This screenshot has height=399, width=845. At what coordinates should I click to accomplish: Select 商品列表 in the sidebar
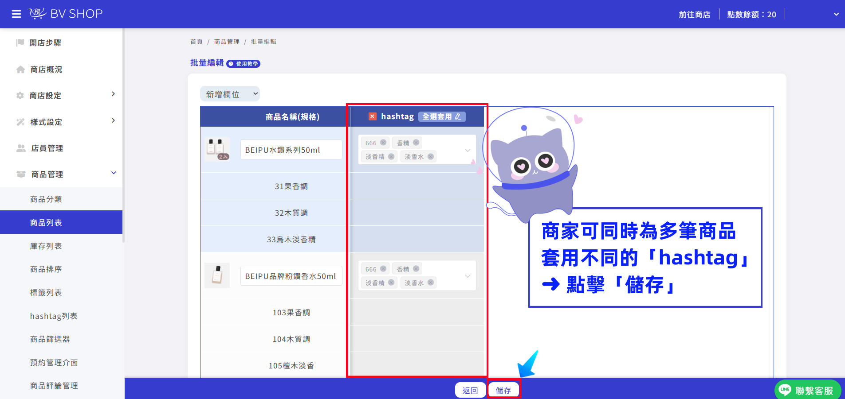click(61, 222)
